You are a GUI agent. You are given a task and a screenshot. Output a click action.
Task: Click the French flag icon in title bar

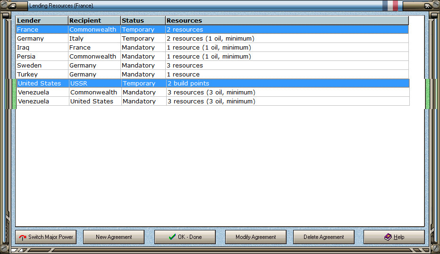[390, 6]
